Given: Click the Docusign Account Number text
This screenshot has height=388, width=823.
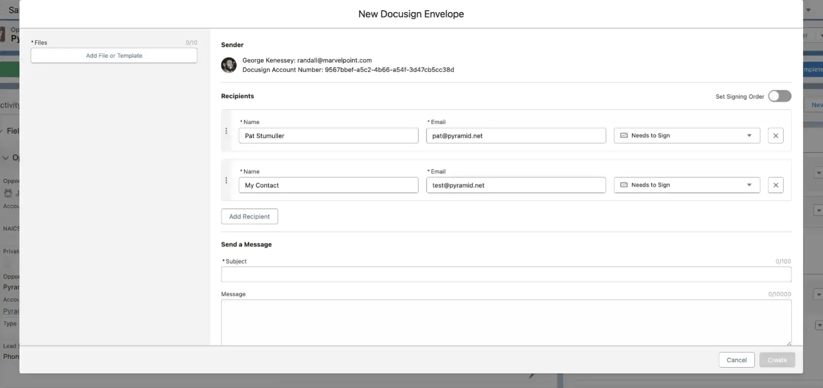Looking at the screenshot, I should tap(348, 70).
